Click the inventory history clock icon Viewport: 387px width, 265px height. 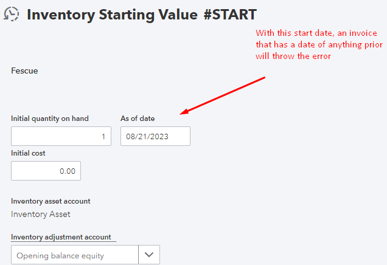point(12,14)
